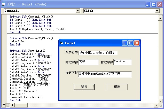Click the 原字符串 text box with 浙江中国xxx大学文正学院
164x109 pixels.
(x=98, y=53)
